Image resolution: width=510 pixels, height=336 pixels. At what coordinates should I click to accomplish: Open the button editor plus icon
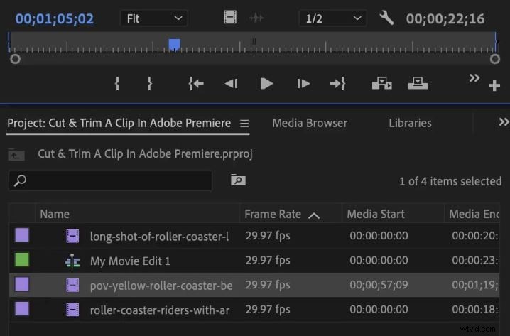click(x=494, y=85)
